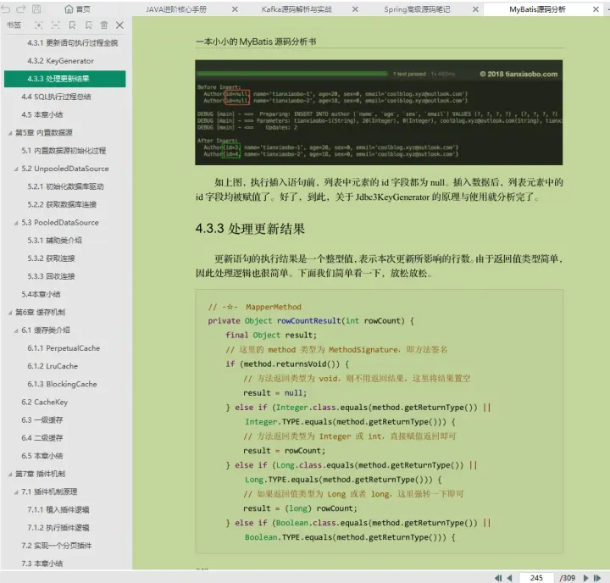This screenshot has width=610, height=583.
Task: Click the 4.3.3 处理更新结果 page heading
Action: (250, 229)
